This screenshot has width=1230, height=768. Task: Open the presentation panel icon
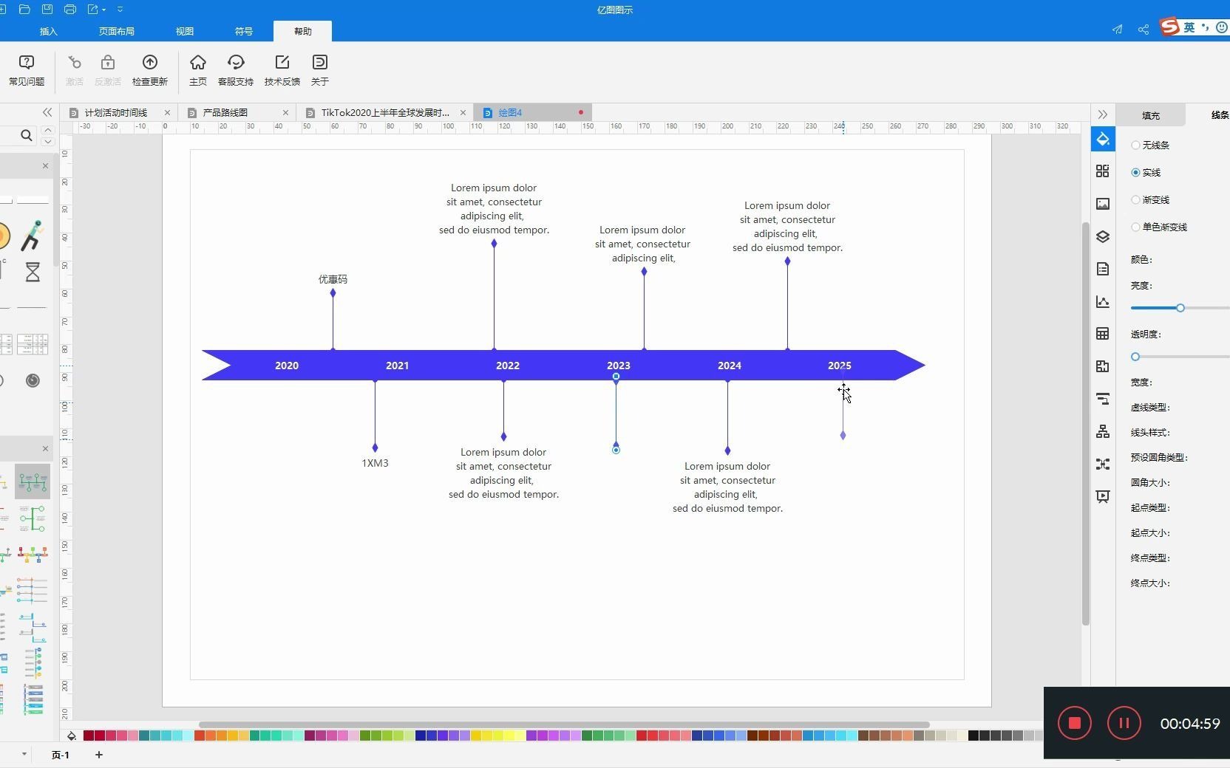click(x=1103, y=496)
